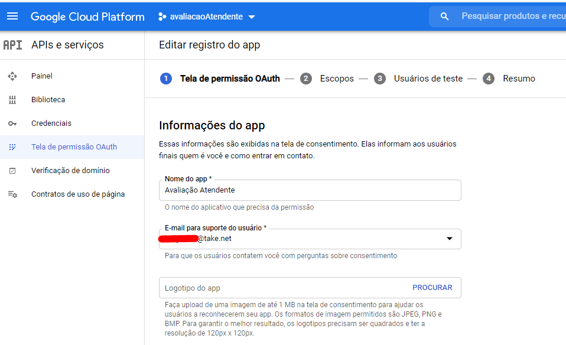This screenshot has width=566, height=345.
Task: Click the Credenciais key icon
Action: tap(12, 123)
